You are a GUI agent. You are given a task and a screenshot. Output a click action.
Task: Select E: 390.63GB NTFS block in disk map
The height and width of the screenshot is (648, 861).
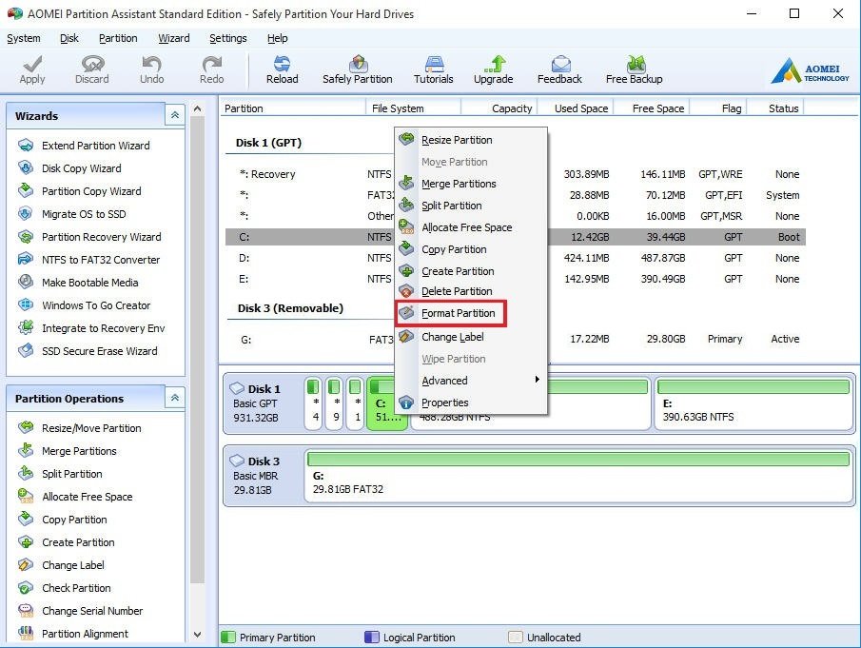tap(753, 403)
